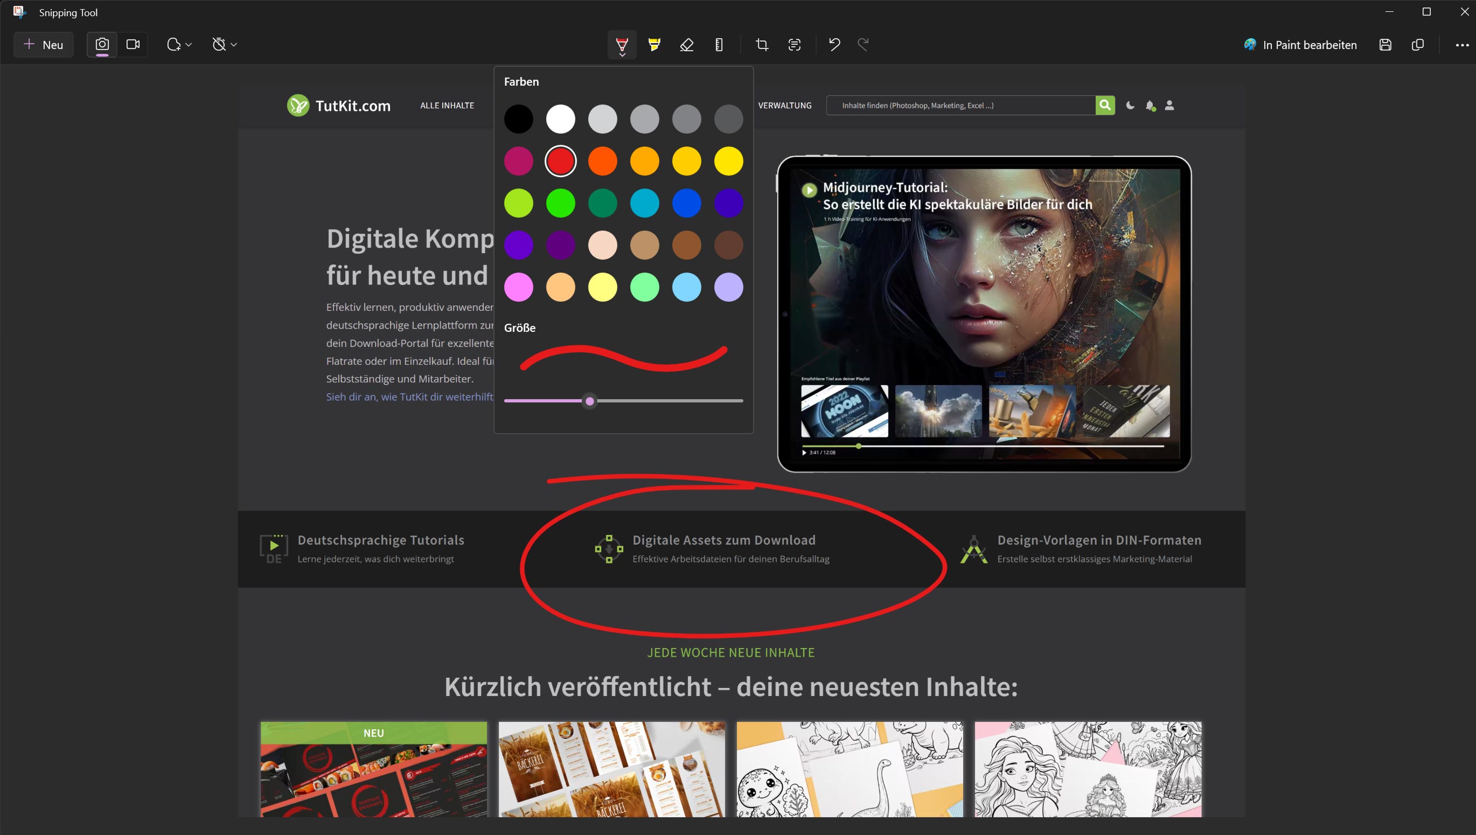Copy the snip to clipboard
The height and width of the screenshot is (835, 1476).
point(1417,45)
